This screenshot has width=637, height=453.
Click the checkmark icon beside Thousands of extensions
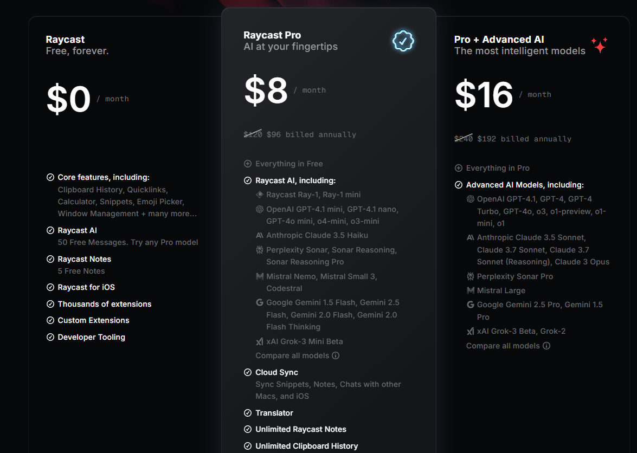(x=50, y=304)
